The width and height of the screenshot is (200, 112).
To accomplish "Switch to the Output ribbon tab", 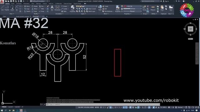I will point(45,4).
